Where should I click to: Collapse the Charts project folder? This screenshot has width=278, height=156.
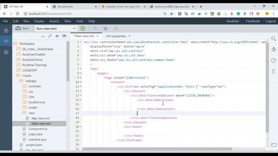(x=18, y=75)
